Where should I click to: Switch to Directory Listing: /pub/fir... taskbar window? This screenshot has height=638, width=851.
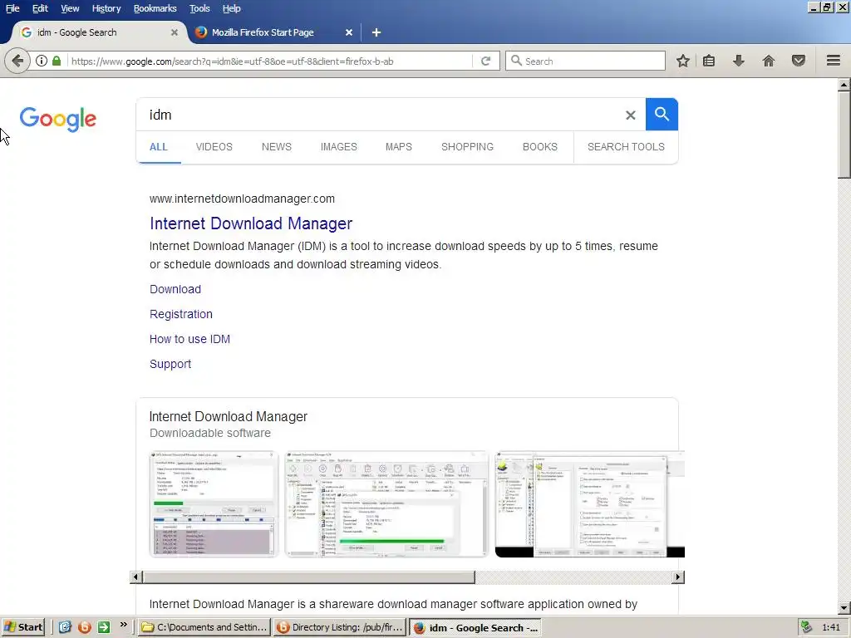pyautogui.click(x=340, y=627)
